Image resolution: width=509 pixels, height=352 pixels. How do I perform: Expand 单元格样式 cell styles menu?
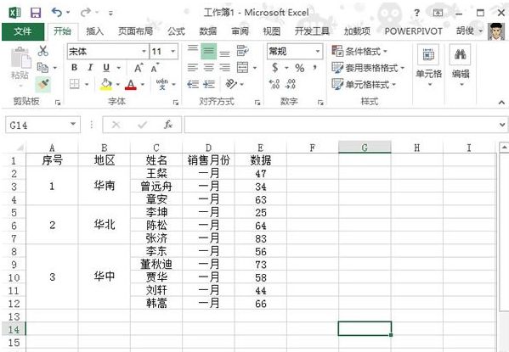click(364, 85)
